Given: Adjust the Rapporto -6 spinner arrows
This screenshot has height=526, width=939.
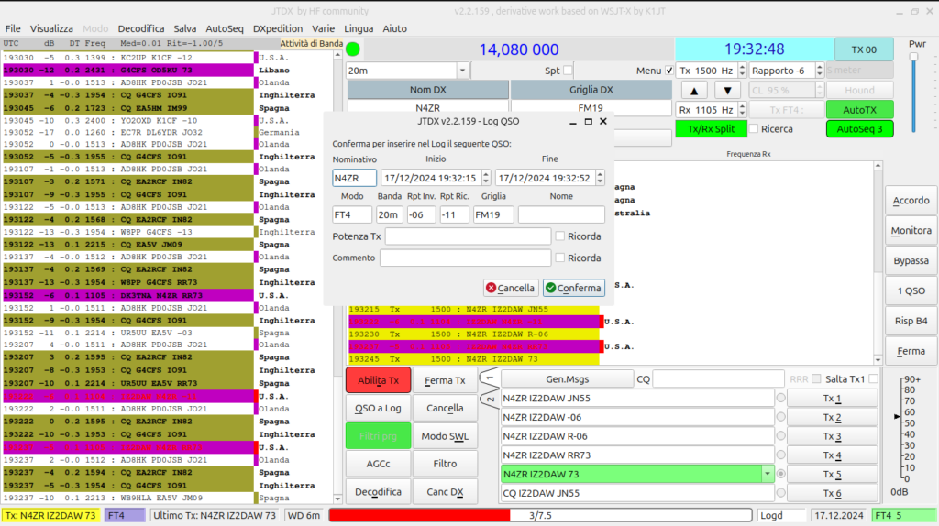Looking at the screenshot, I should [819, 70].
